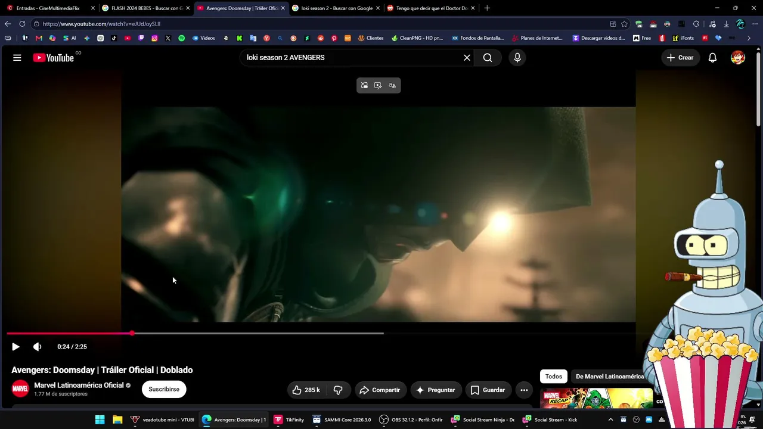Image resolution: width=763 pixels, height=429 pixels.
Task: Start voice search with the microphone
Action: pos(517,58)
